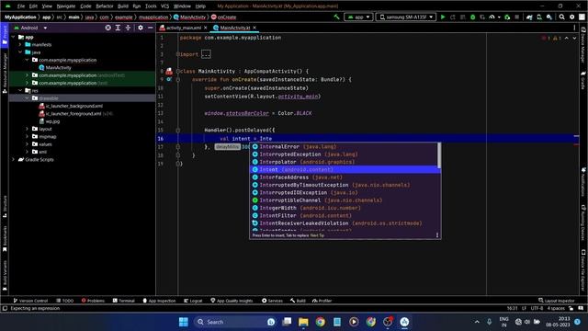
Task: Run the app with green play button
Action: (x=443, y=17)
